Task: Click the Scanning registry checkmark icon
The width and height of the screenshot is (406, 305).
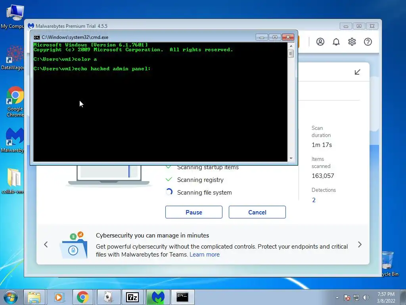Action: click(169, 180)
